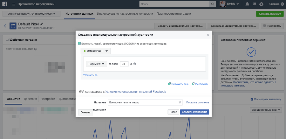Click the pencil icon to rename Default Pixel
286x139 pixels.
pyautogui.click(x=42, y=24)
